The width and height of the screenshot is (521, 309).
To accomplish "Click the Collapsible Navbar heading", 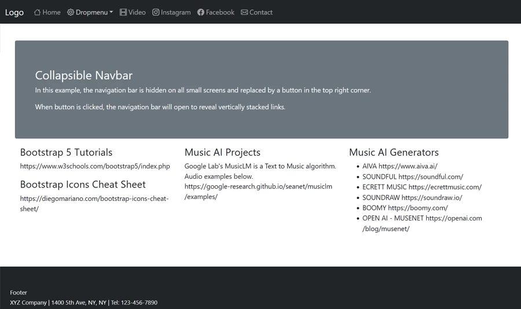I will coord(84,75).
